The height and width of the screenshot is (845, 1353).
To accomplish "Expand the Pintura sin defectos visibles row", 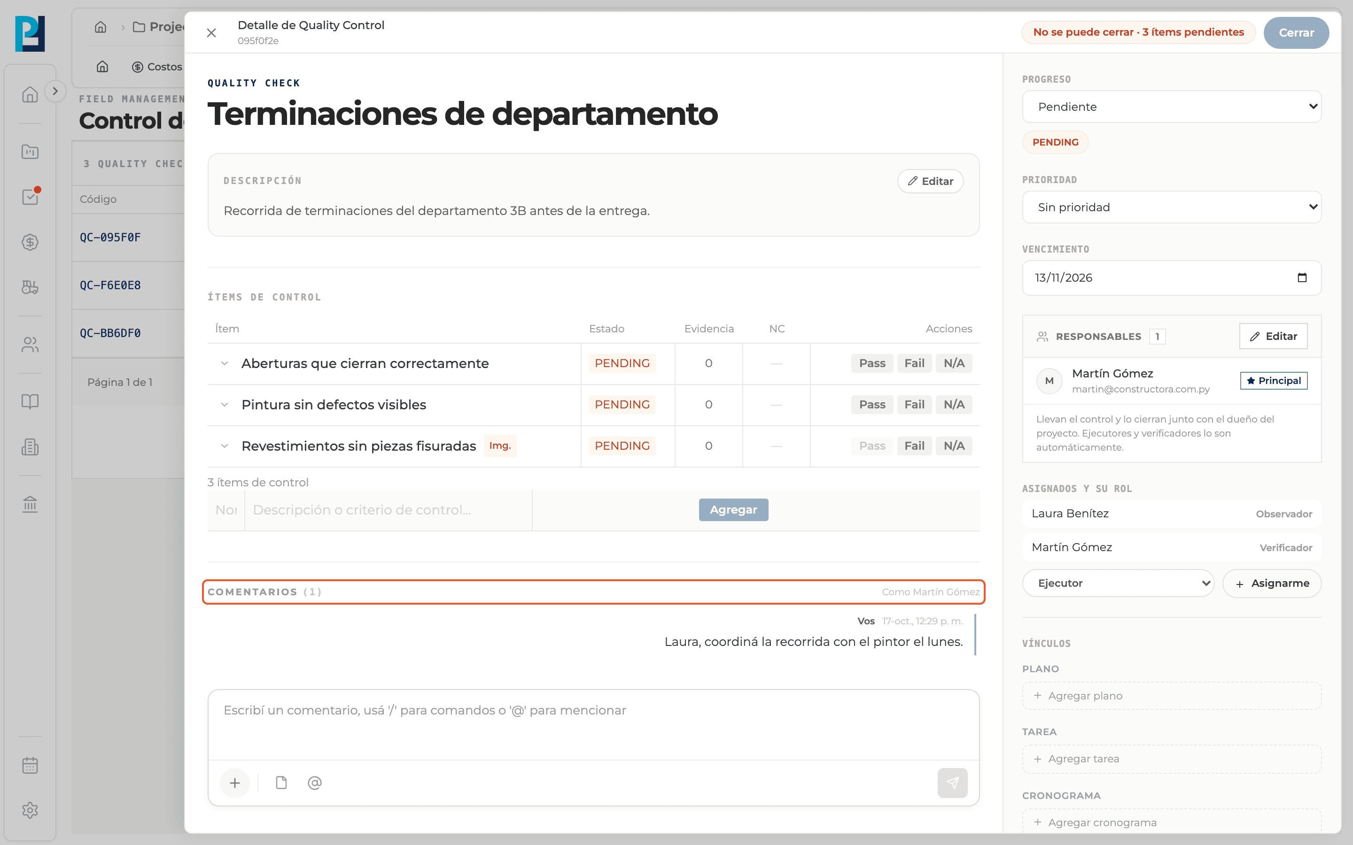I will coord(224,405).
